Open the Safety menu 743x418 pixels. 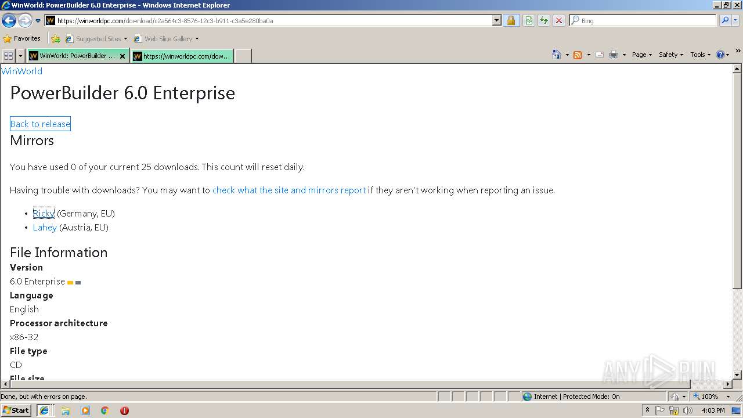[x=671, y=55]
